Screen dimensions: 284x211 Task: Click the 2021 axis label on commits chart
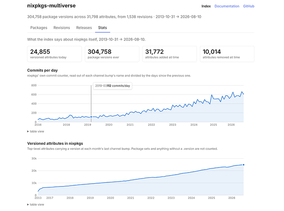[x=130, y=125]
